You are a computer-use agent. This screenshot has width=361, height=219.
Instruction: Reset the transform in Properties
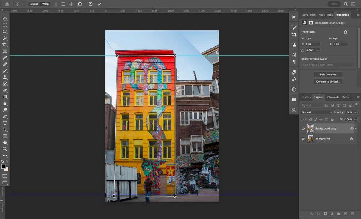click(x=345, y=32)
